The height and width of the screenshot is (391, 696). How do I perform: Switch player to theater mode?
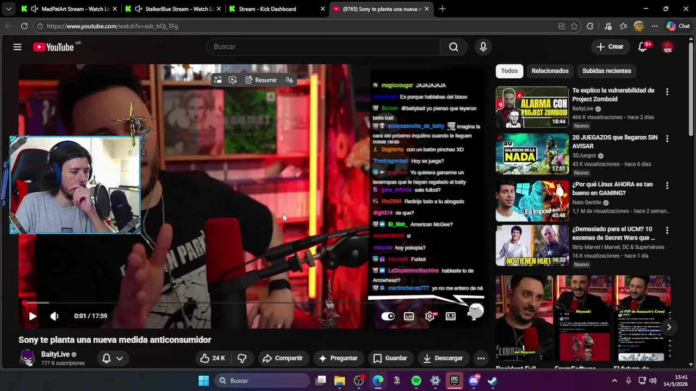coord(451,316)
